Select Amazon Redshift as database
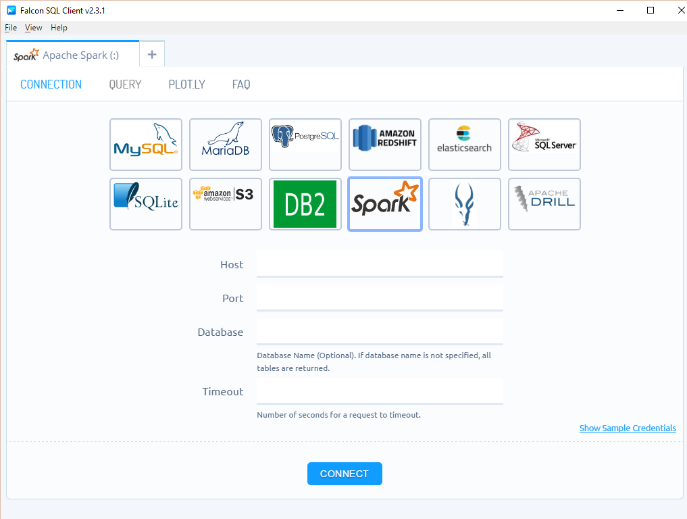The height and width of the screenshot is (519, 687). point(385,145)
